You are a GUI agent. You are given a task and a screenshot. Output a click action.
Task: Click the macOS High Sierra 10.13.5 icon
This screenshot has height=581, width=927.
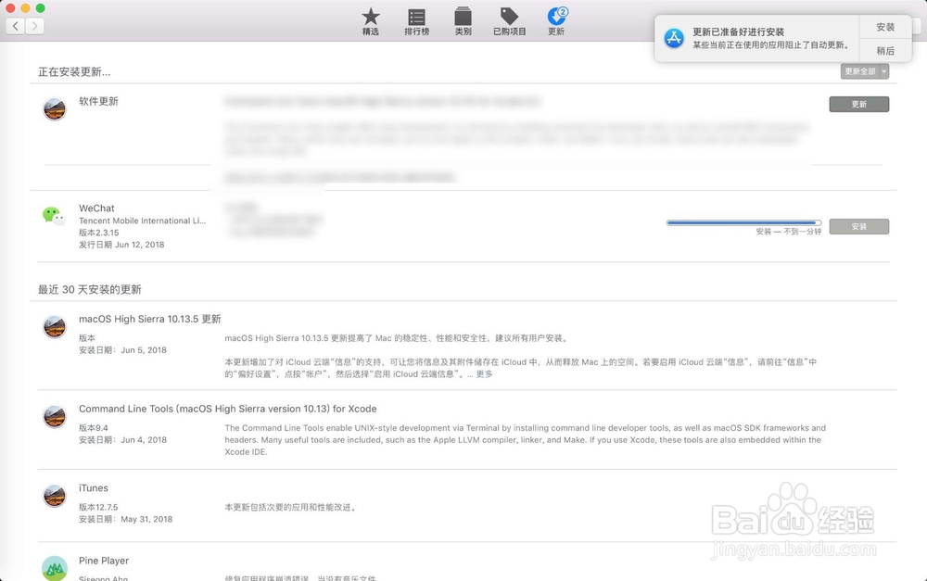point(55,326)
